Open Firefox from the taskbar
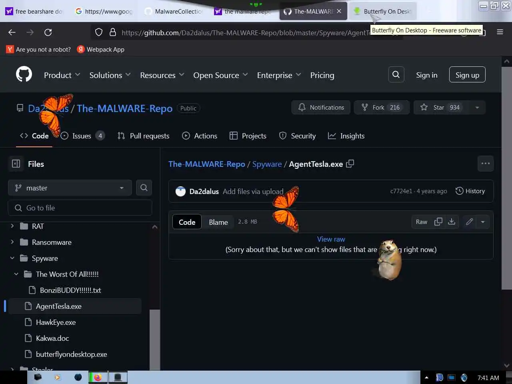Image resolution: width=512 pixels, height=384 pixels. [98, 377]
